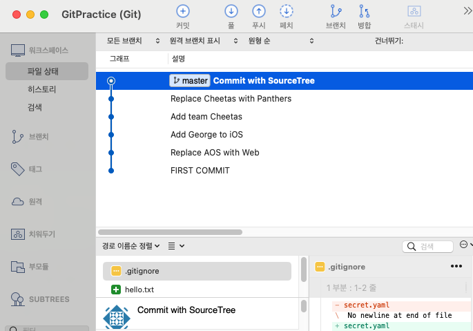
Task: Click the Workspace (워크스페이스) sidebar heading
Action: 48,50
